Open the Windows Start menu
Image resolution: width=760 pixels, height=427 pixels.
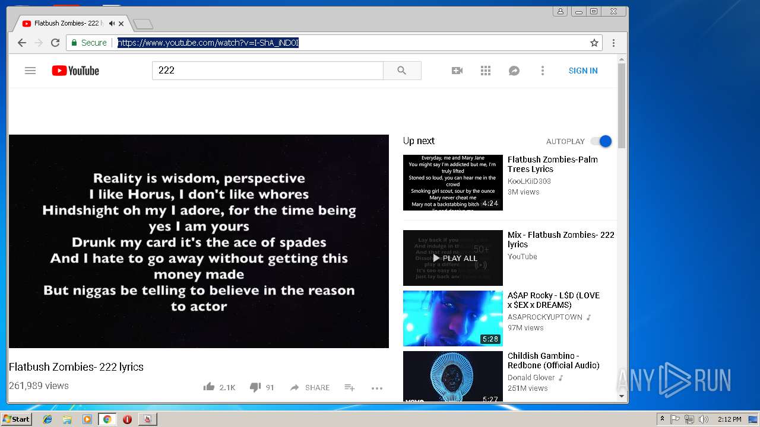pyautogui.click(x=16, y=419)
